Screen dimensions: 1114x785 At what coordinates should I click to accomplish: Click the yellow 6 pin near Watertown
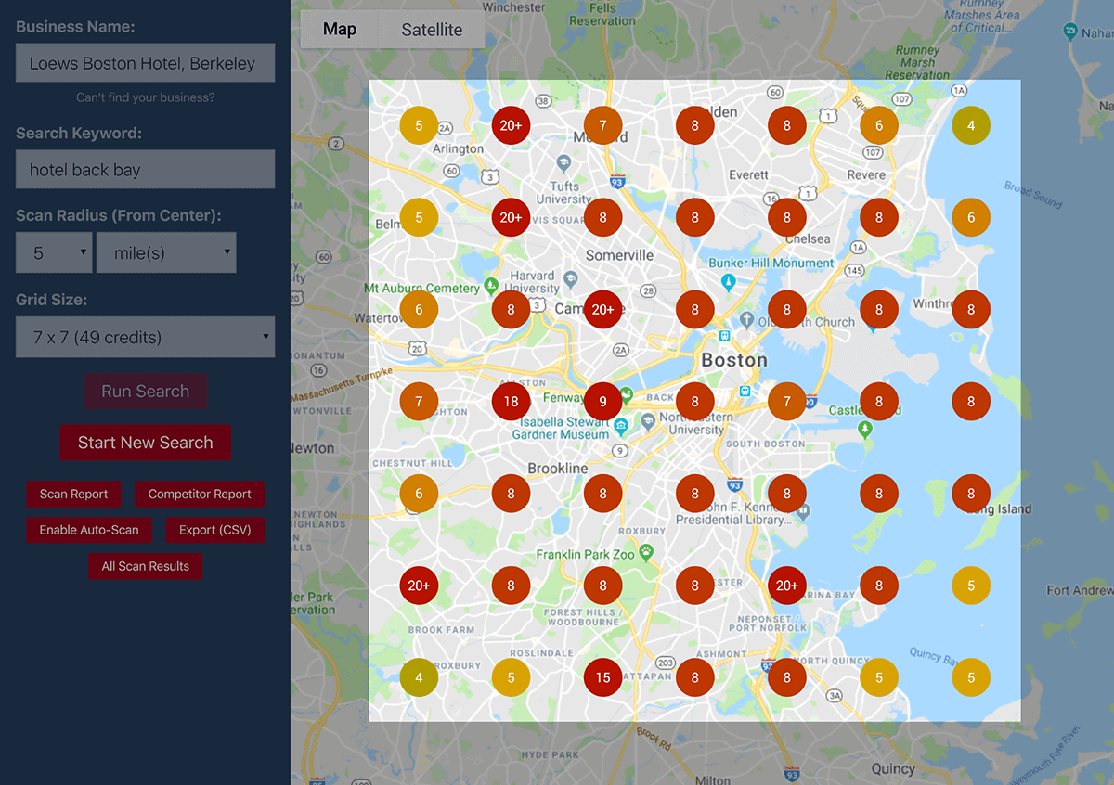tap(419, 309)
